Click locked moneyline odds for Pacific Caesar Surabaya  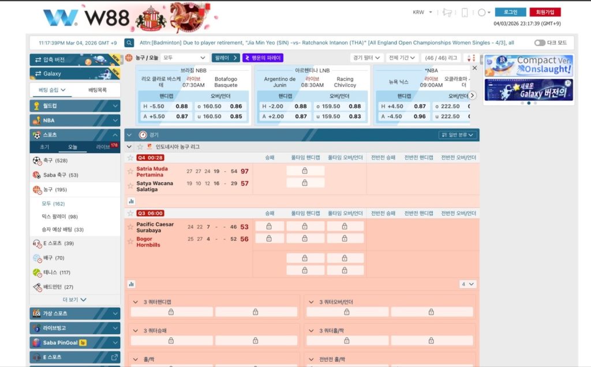click(269, 226)
